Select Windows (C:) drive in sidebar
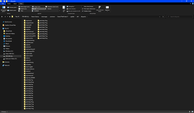Screen dimensions: 194x113 [x=9, y=51]
